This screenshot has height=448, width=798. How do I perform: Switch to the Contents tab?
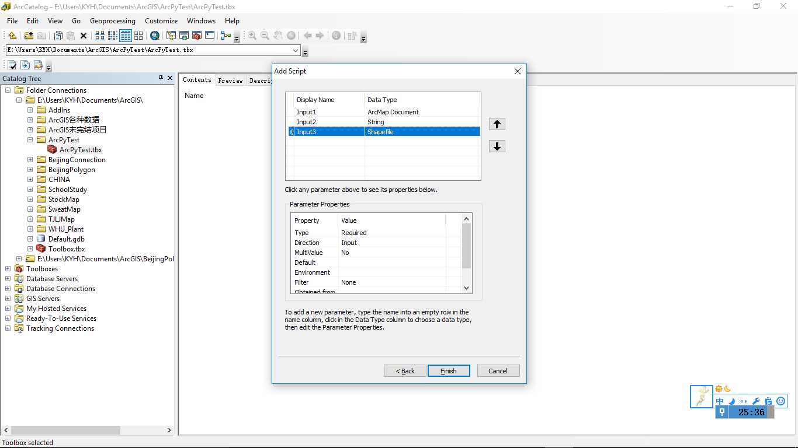pyautogui.click(x=197, y=80)
